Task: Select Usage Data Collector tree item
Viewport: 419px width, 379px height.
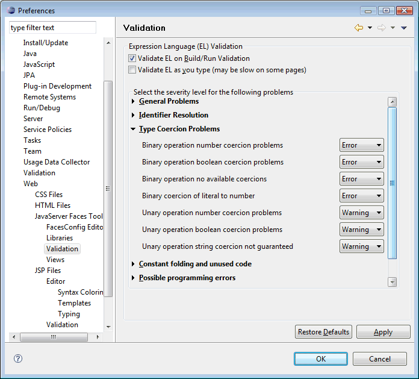Action: [x=57, y=162]
